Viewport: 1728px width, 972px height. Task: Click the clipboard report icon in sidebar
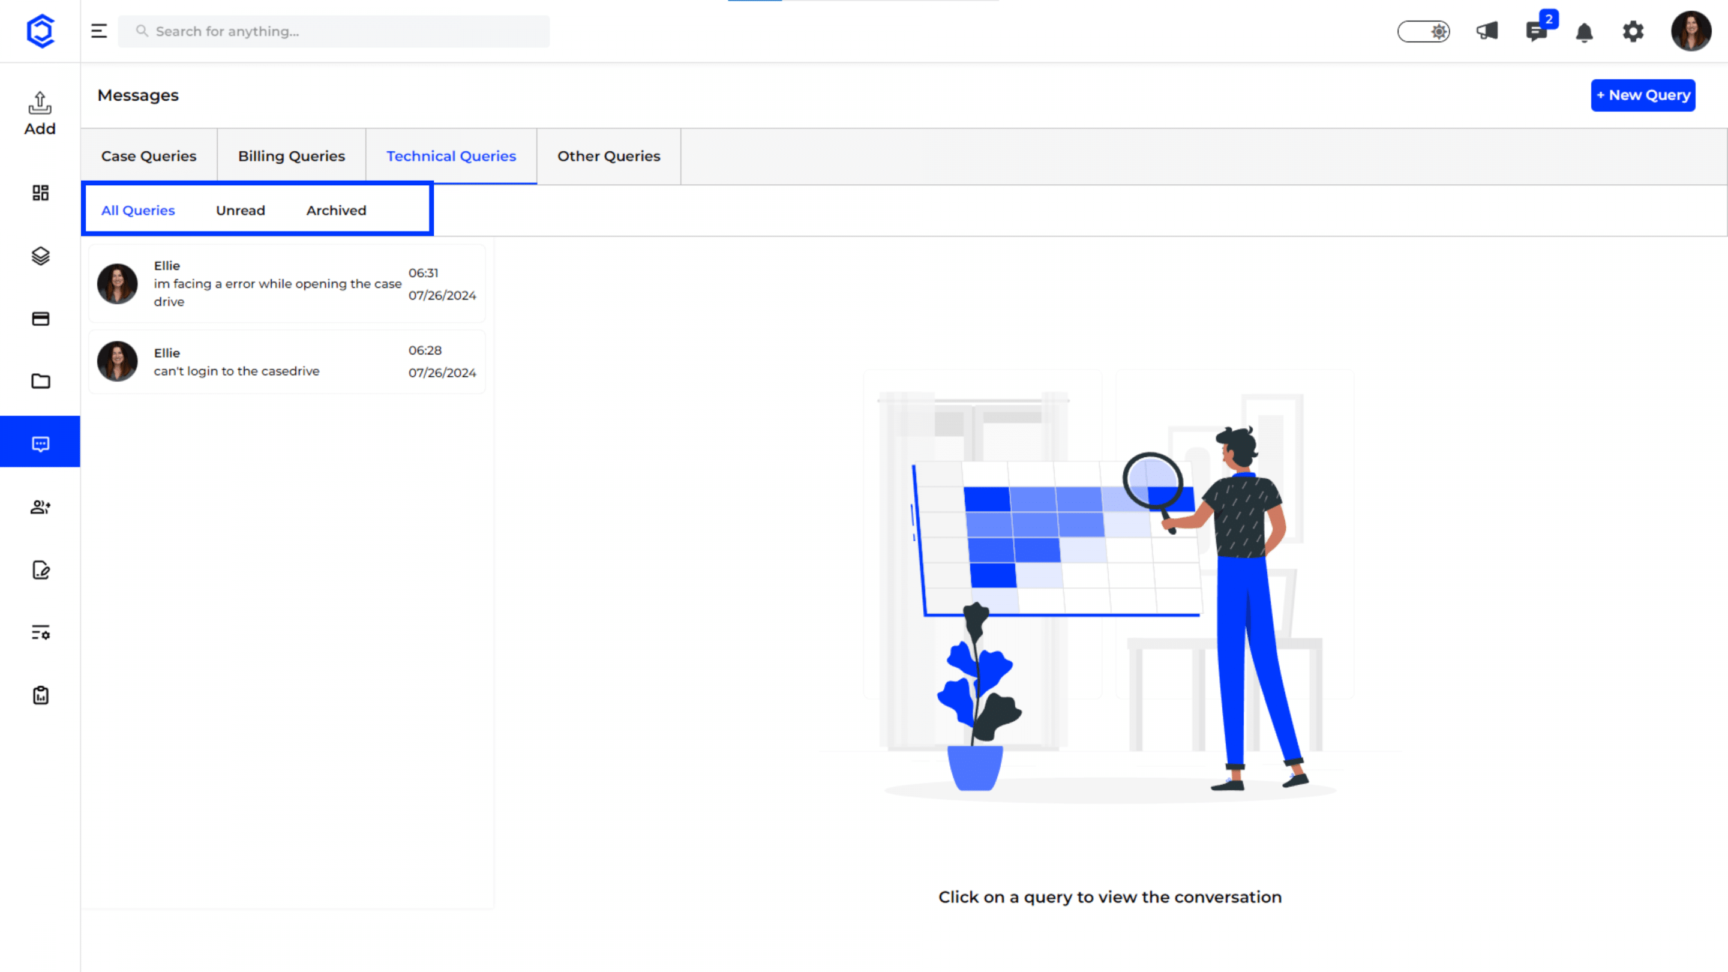[x=40, y=695]
